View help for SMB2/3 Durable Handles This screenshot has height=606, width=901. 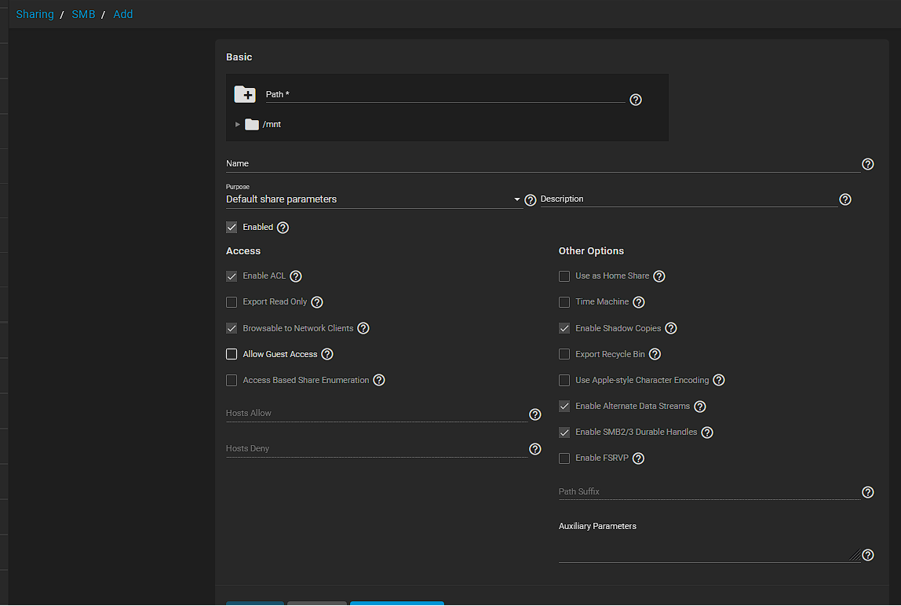707,433
